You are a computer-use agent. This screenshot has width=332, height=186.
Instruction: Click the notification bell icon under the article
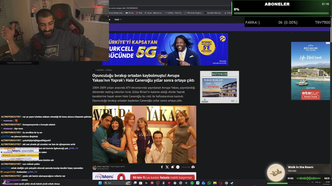pos(172,167)
